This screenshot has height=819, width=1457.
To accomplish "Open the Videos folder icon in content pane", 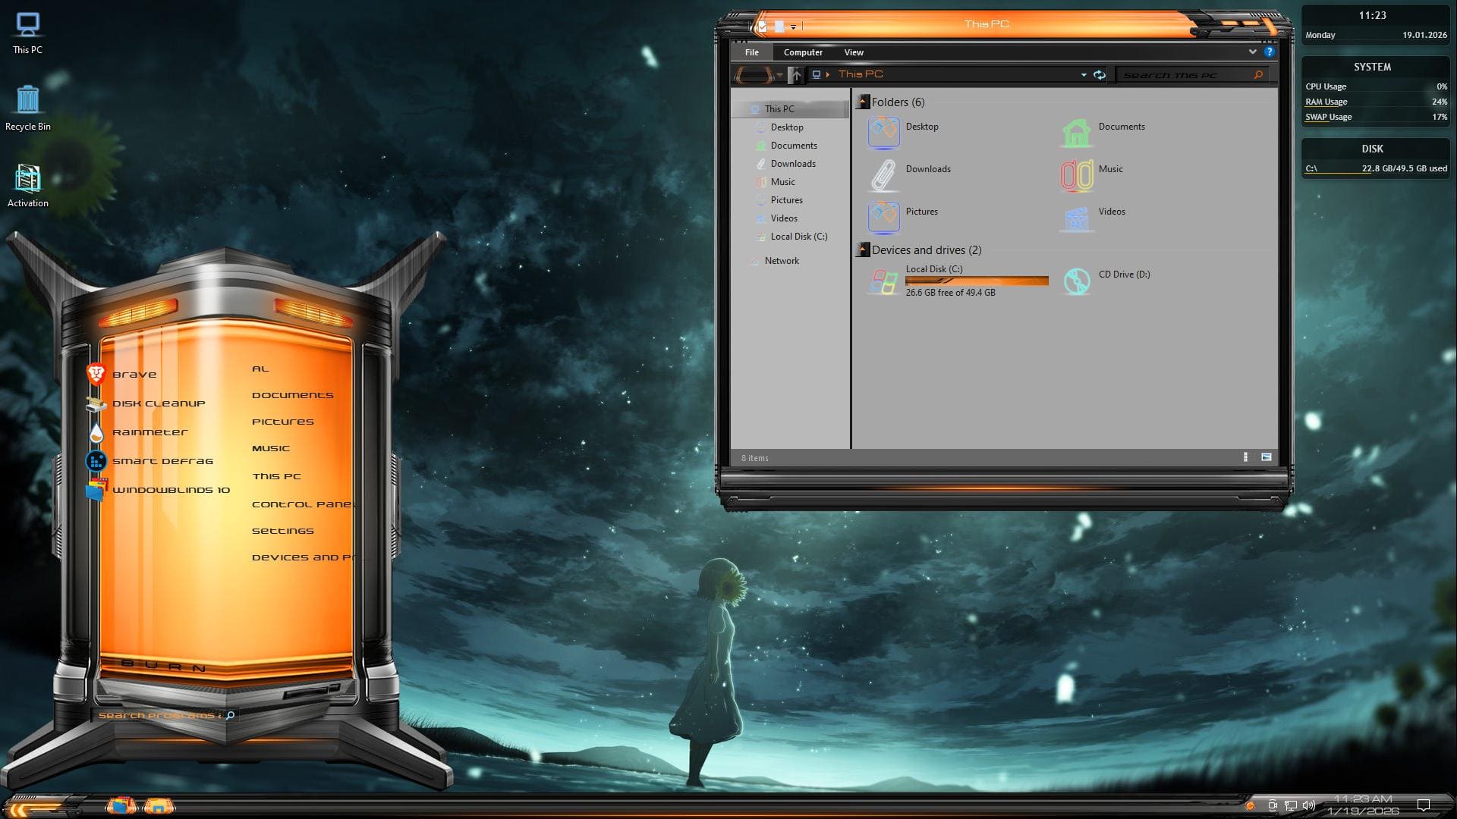I will [1076, 218].
